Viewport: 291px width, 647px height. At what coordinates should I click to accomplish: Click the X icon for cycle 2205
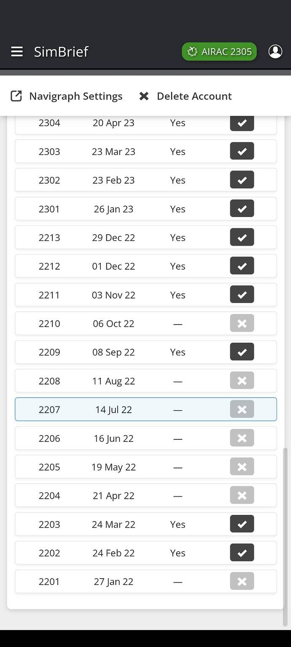pos(242,467)
